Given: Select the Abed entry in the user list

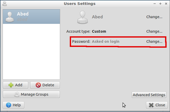Looking at the screenshot, I should [31, 16].
